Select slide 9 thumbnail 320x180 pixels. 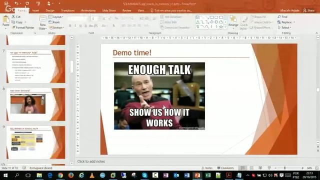click(x=36, y=142)
